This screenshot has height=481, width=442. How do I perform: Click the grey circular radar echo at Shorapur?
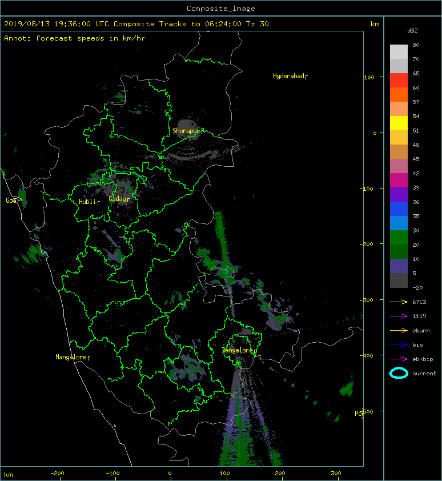tap(188, 130)
